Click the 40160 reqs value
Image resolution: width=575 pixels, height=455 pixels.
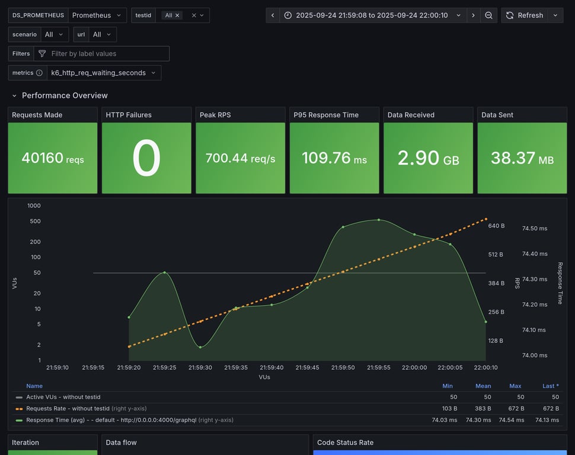(x=53, y=158)
